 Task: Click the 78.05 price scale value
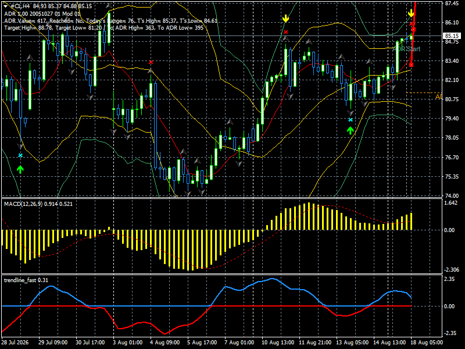point(452,138)
